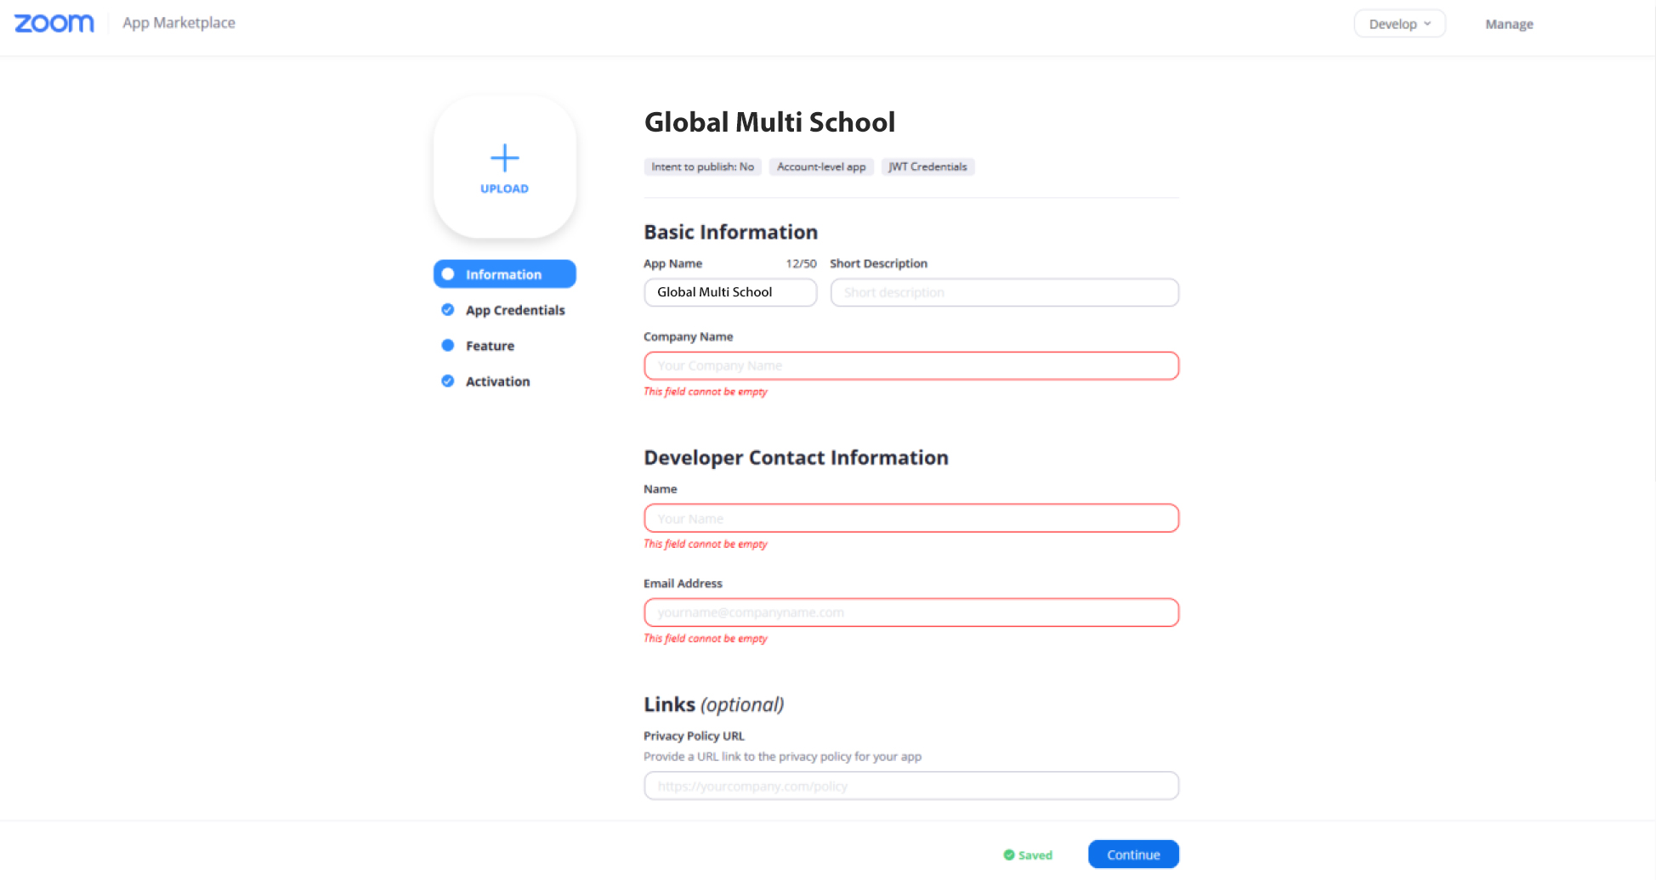The image size is (1656, 880).
Task: Click the plus upload icon
Action: click(505, 158)
